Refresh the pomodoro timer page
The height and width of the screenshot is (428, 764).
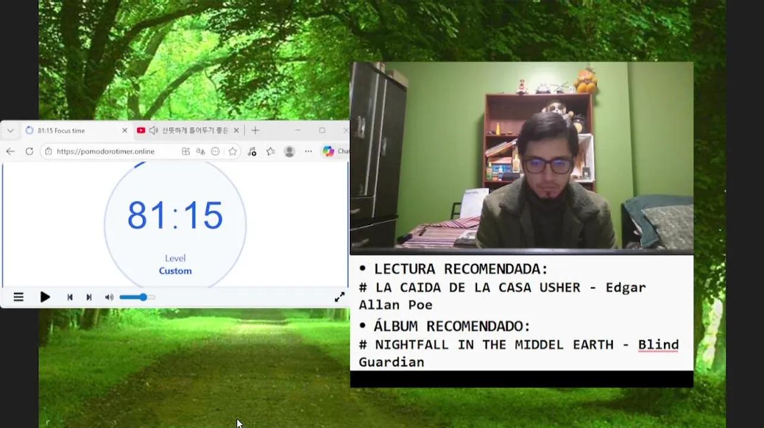click(29, 152)
